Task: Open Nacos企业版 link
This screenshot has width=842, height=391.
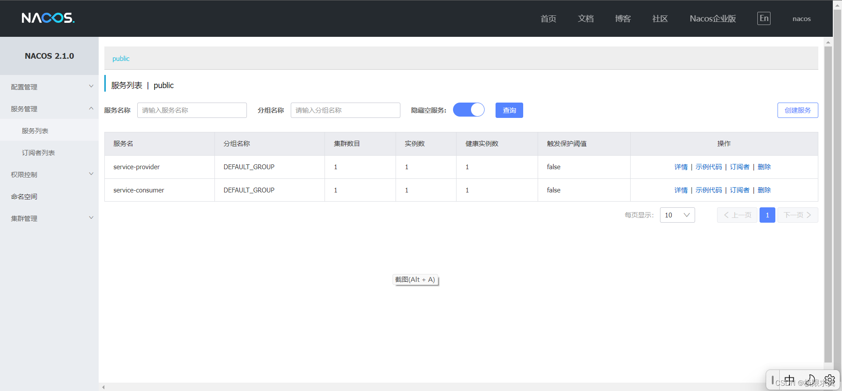Action: tap(713, 18)
